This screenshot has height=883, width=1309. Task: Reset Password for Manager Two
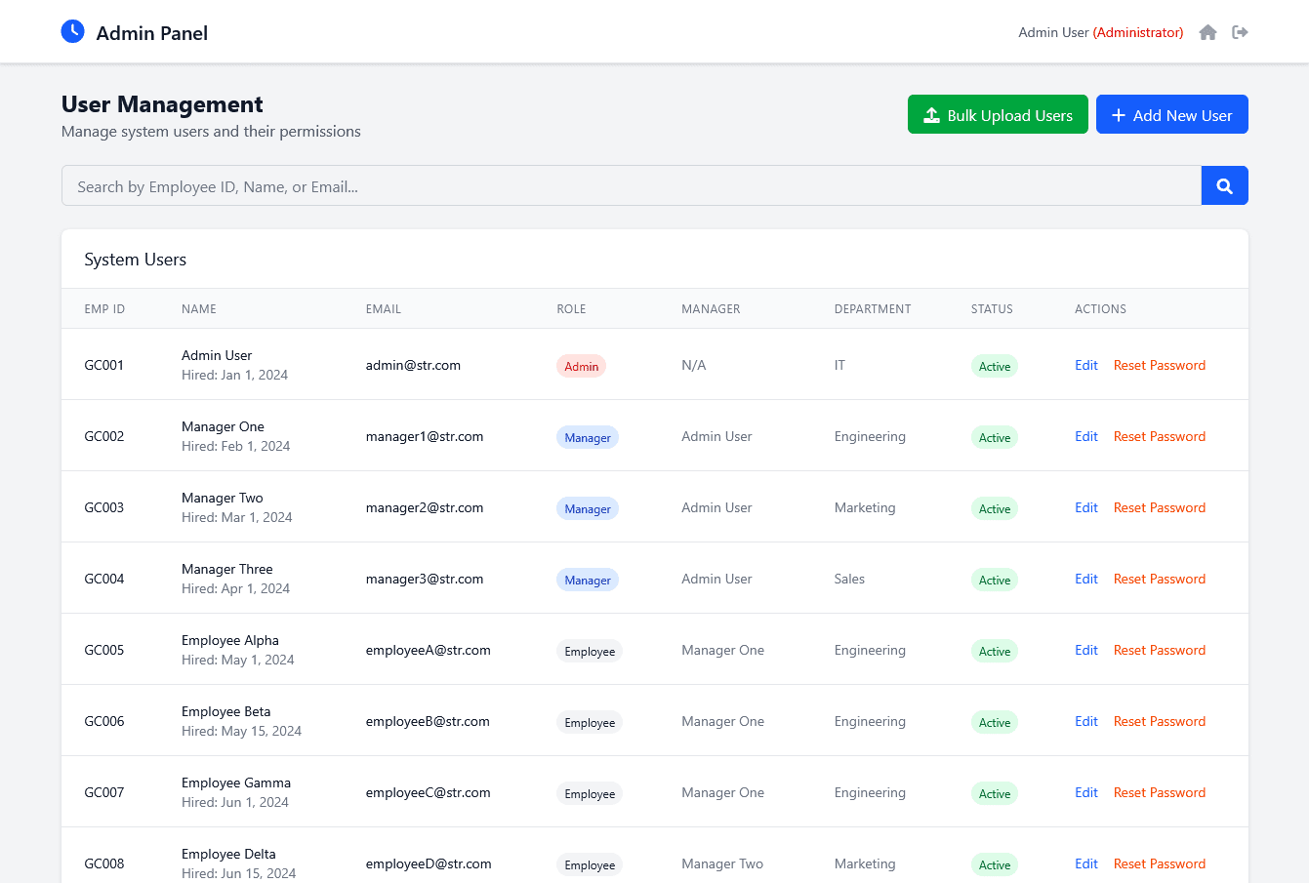coord(1159,507)
